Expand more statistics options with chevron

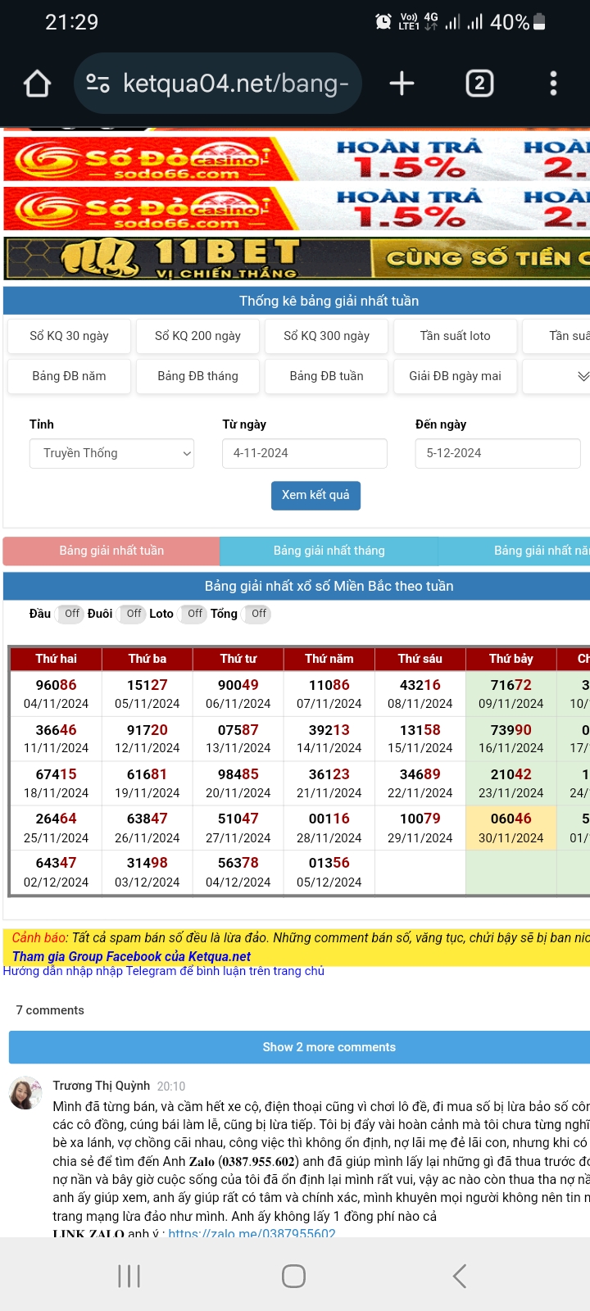583,376
